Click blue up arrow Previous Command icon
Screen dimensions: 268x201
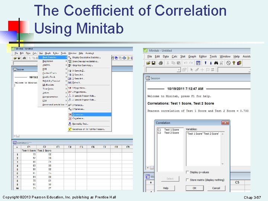205,63
